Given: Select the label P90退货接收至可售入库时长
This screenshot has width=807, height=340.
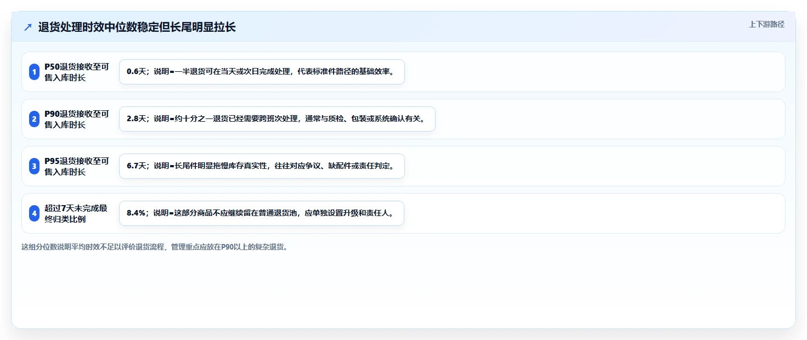Looking at the screenshot, I should click(77, 119).
